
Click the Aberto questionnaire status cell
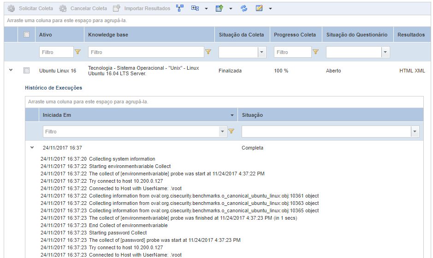coord(333,71)
